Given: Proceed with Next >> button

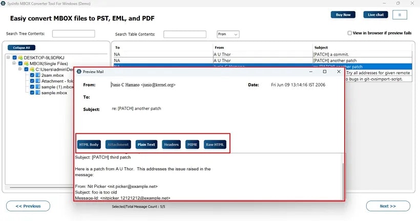Looking at the screenshot, I should pos(388,206).
